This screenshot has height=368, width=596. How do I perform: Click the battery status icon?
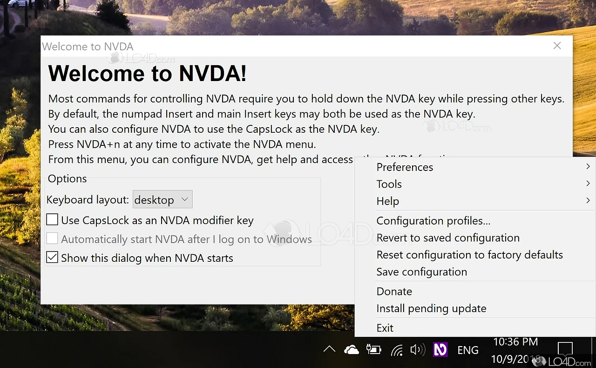373,349
